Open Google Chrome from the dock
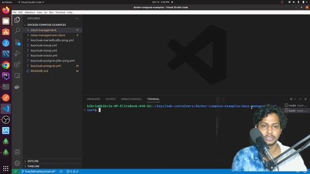Screen dimensions: 310x174 click(6, 65)
